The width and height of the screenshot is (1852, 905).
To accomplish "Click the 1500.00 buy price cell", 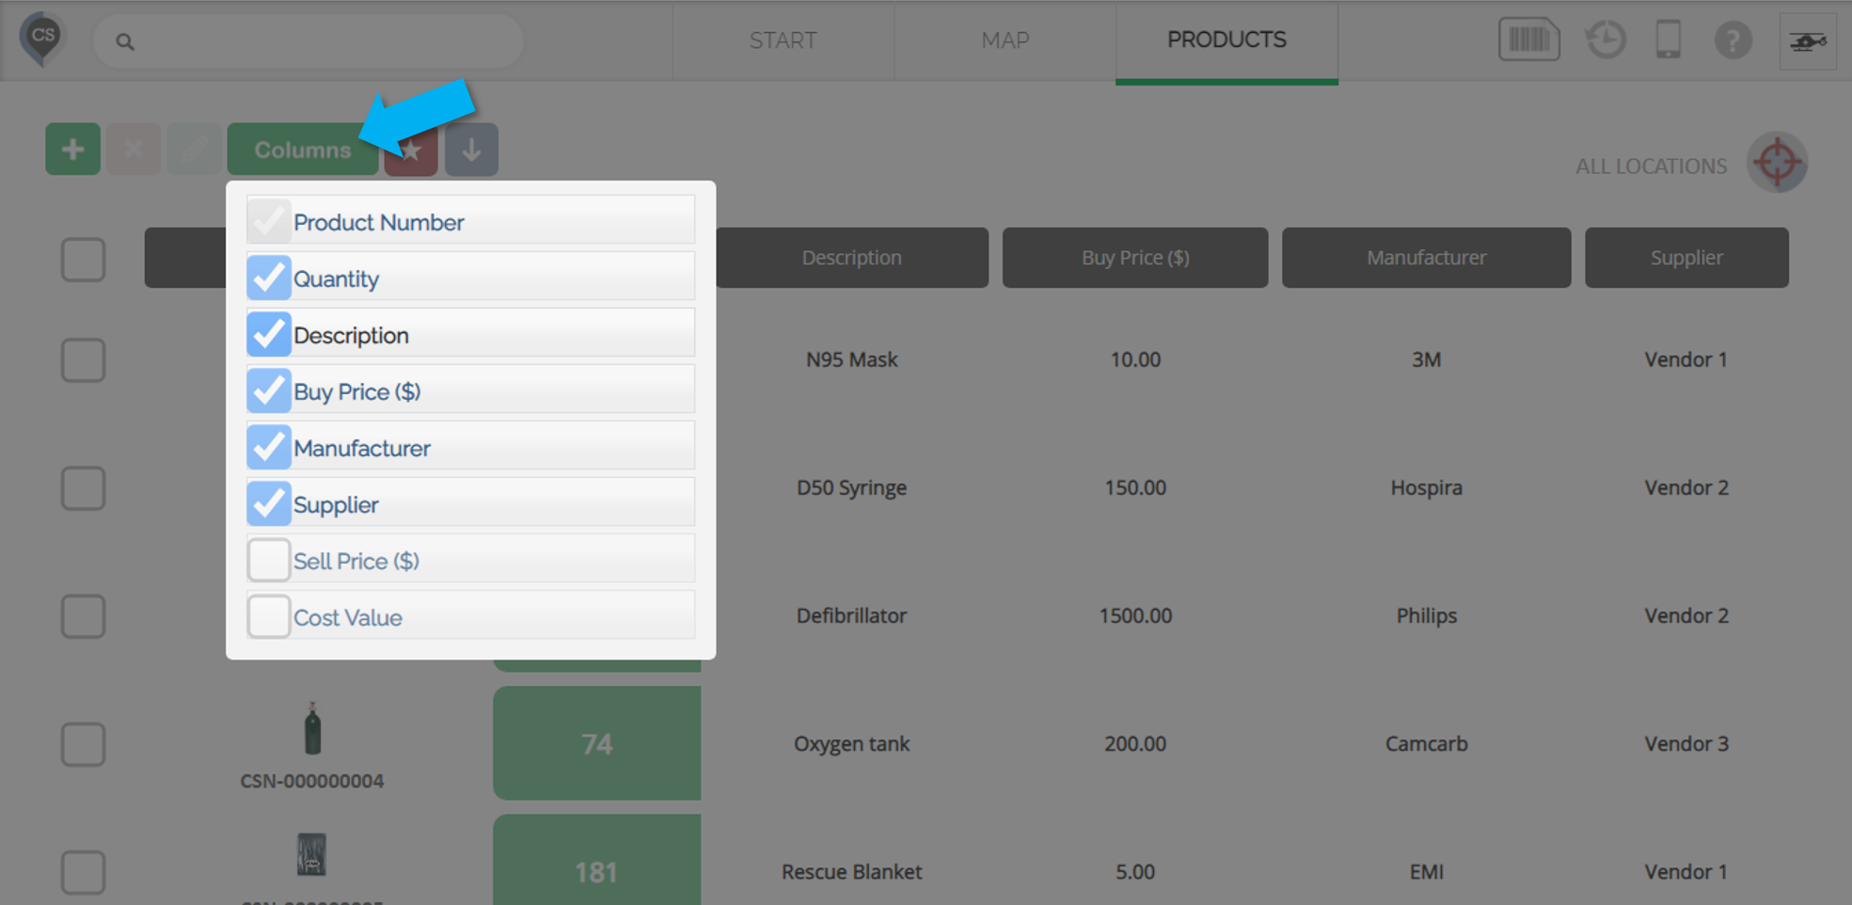I will pos(1135,615).
